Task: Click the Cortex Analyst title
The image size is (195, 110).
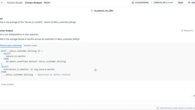Action: coord(34,3)
